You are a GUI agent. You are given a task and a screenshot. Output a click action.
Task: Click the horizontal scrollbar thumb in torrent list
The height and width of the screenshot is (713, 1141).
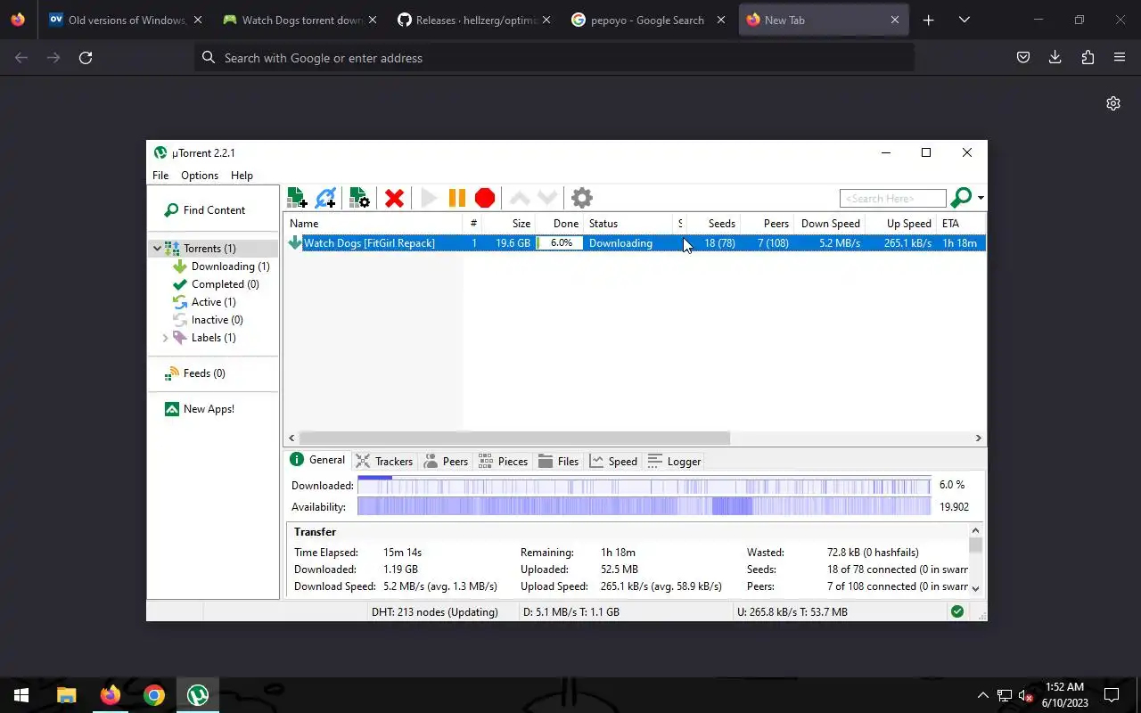(x=514, y=438)
